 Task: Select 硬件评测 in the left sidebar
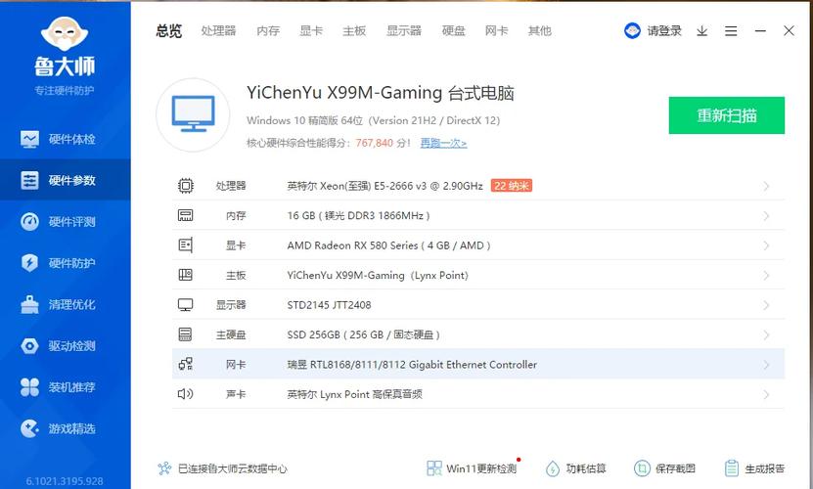[x=65, y=222]
